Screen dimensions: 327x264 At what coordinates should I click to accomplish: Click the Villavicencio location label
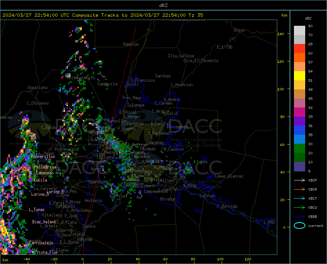tap(81, 78)
